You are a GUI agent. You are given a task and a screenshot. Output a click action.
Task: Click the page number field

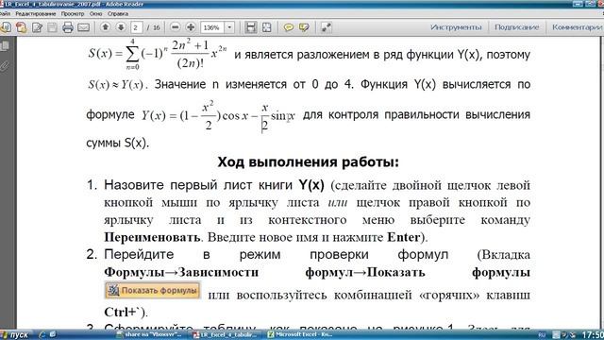(x=136, y=27)
